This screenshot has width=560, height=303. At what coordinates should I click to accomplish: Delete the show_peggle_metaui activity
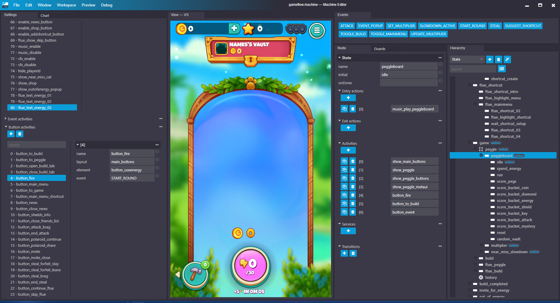point(353,187)
